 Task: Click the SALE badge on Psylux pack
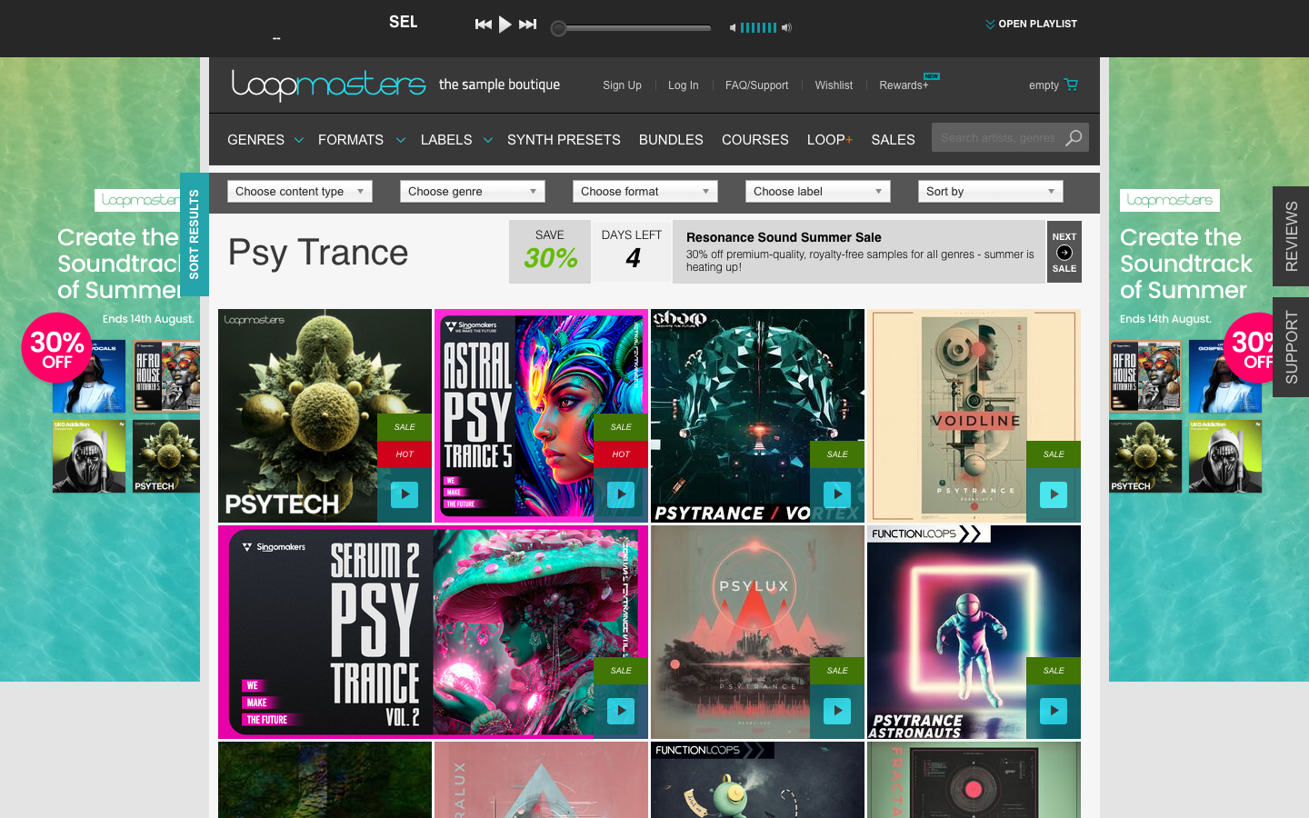pyautogui.click(x=837, y=671)
